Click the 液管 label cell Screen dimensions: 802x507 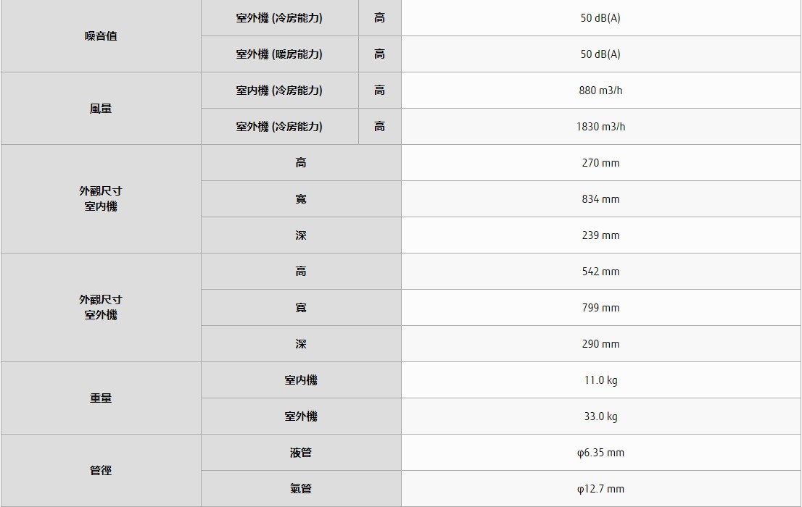click(x=301, y=453)
